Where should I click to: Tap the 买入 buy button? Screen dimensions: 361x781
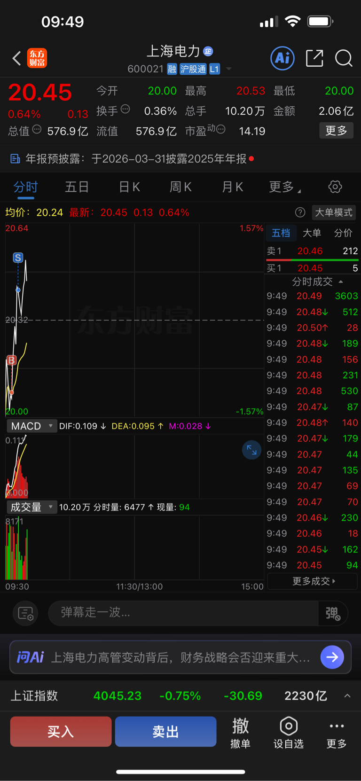click(61, 732)
